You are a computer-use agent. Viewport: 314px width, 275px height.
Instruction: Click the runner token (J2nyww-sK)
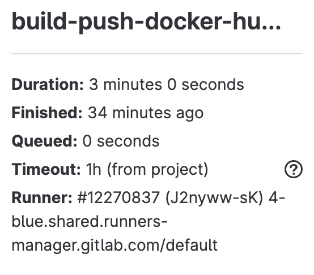point(214,198)
